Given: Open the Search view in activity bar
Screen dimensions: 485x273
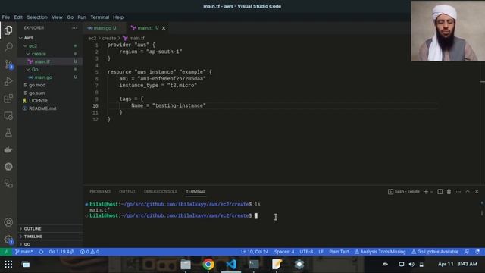Looking at the screenshot, I should [8, 47].
